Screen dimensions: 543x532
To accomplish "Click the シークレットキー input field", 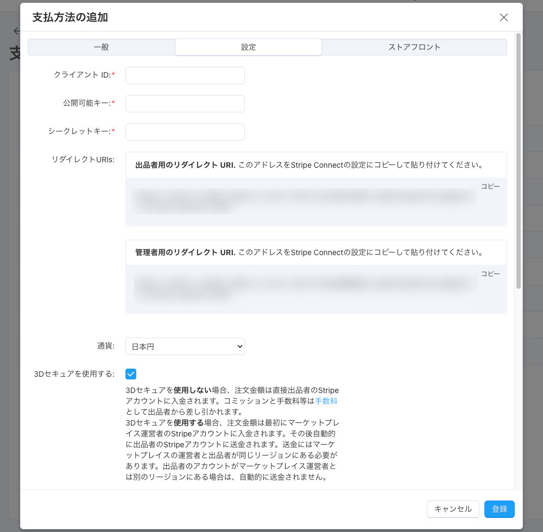I will click(x=185, y=132).
